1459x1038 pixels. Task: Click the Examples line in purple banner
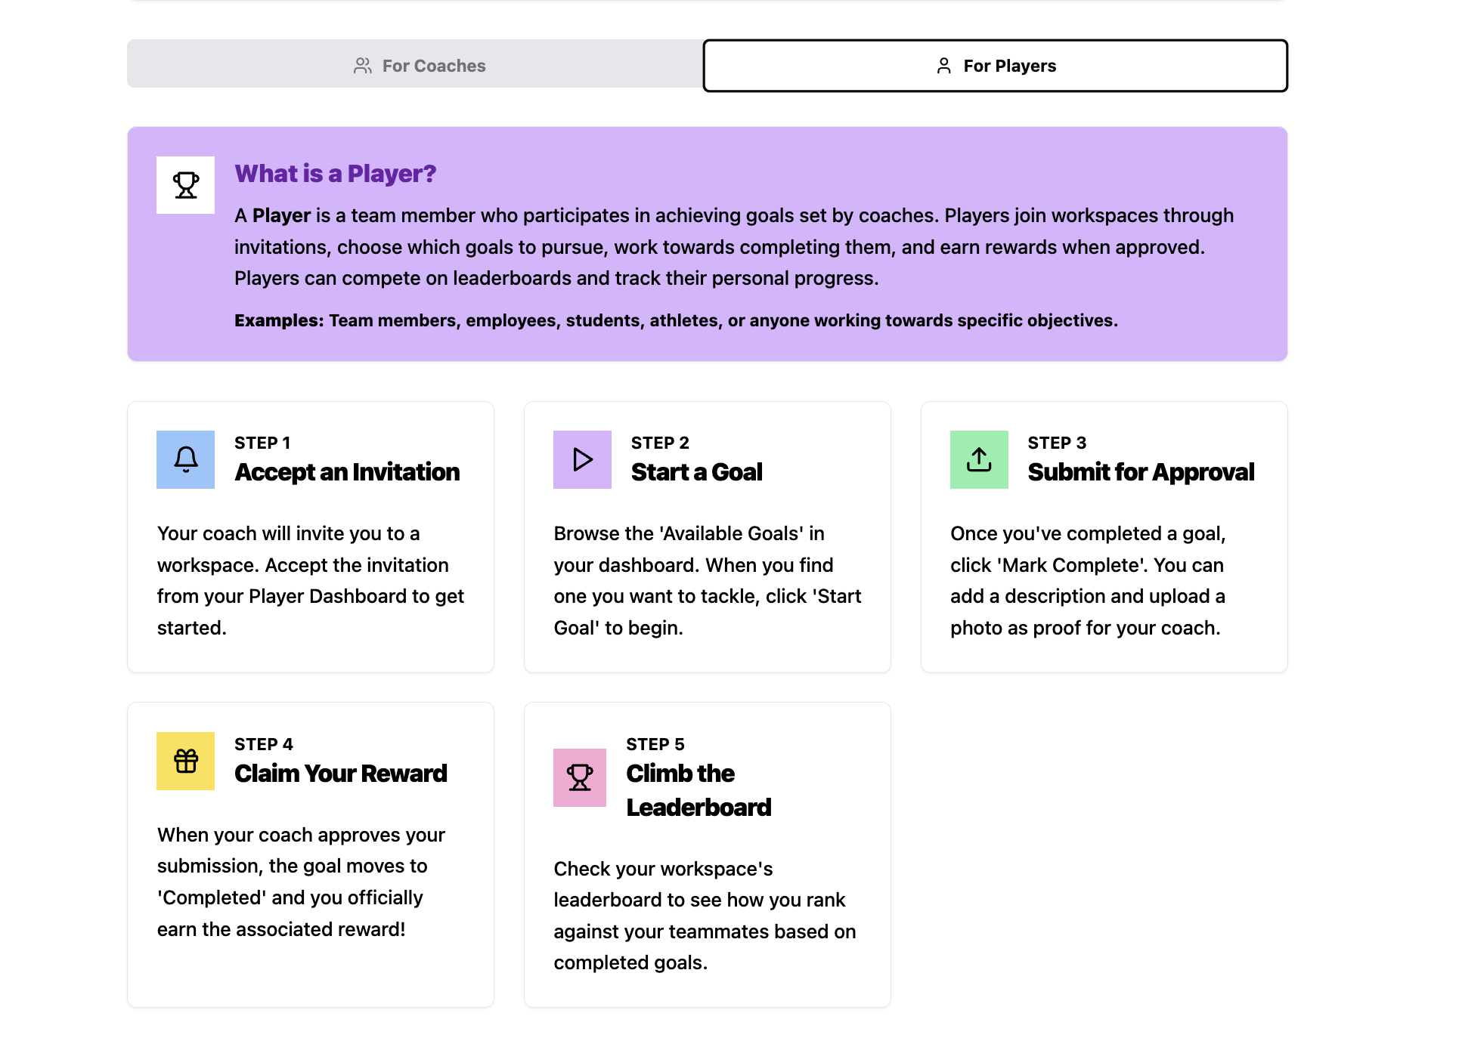point(675,320)
